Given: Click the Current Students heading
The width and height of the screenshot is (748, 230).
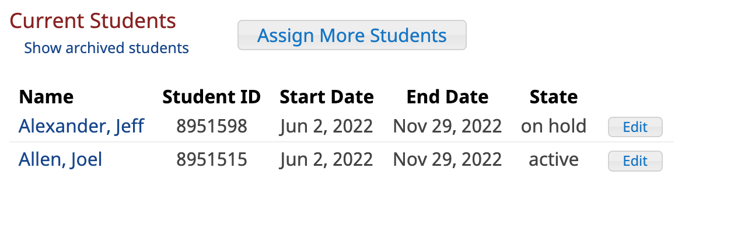Looking at the screenshot, I should tap(93, 21).
